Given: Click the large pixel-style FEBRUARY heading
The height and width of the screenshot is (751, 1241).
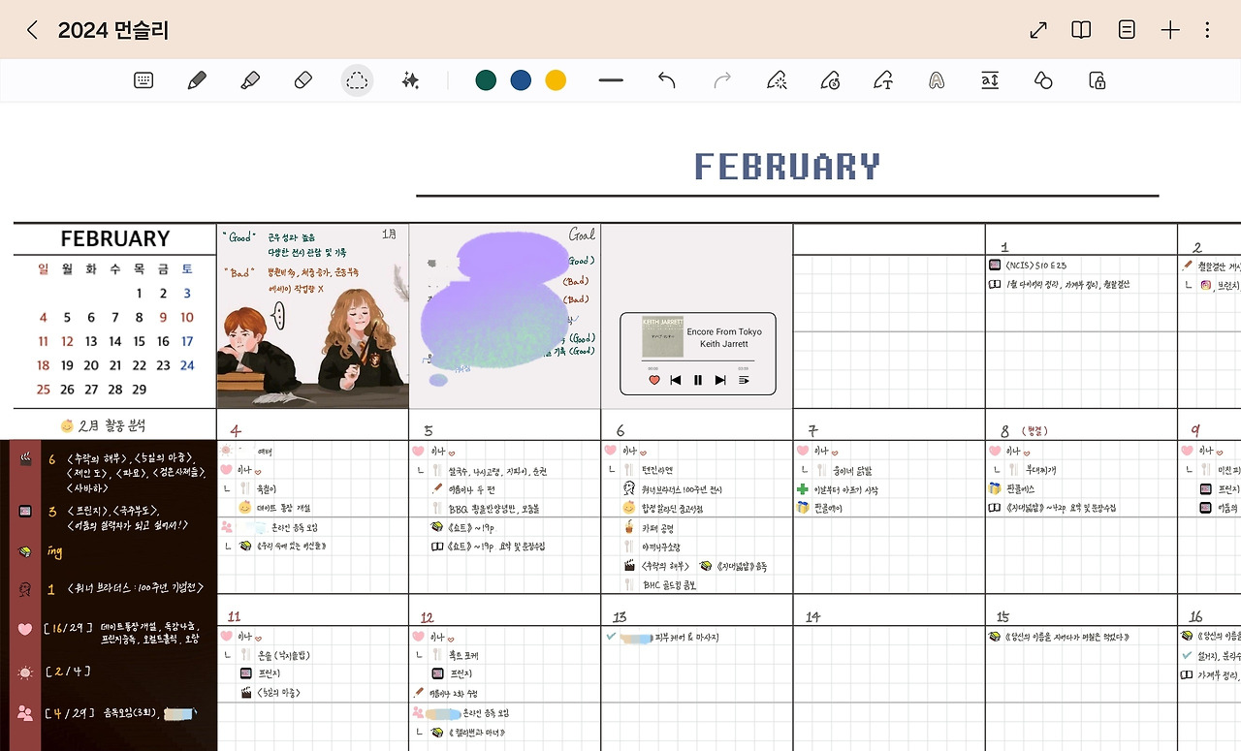Looking at the screenshot, I should [x=787, y=167].
